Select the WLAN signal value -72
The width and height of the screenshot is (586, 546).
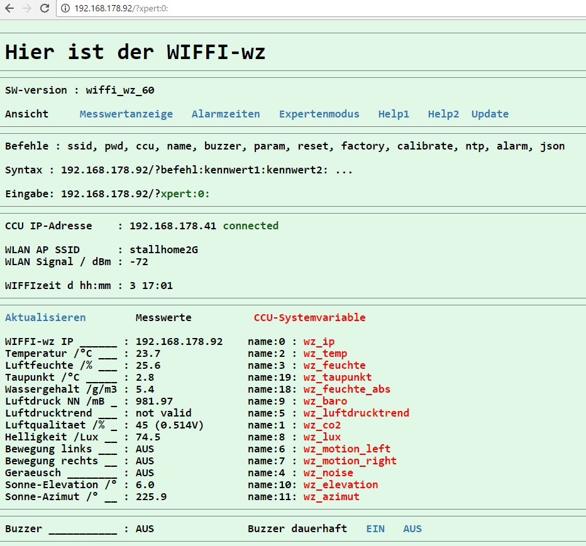coord(139,261)
